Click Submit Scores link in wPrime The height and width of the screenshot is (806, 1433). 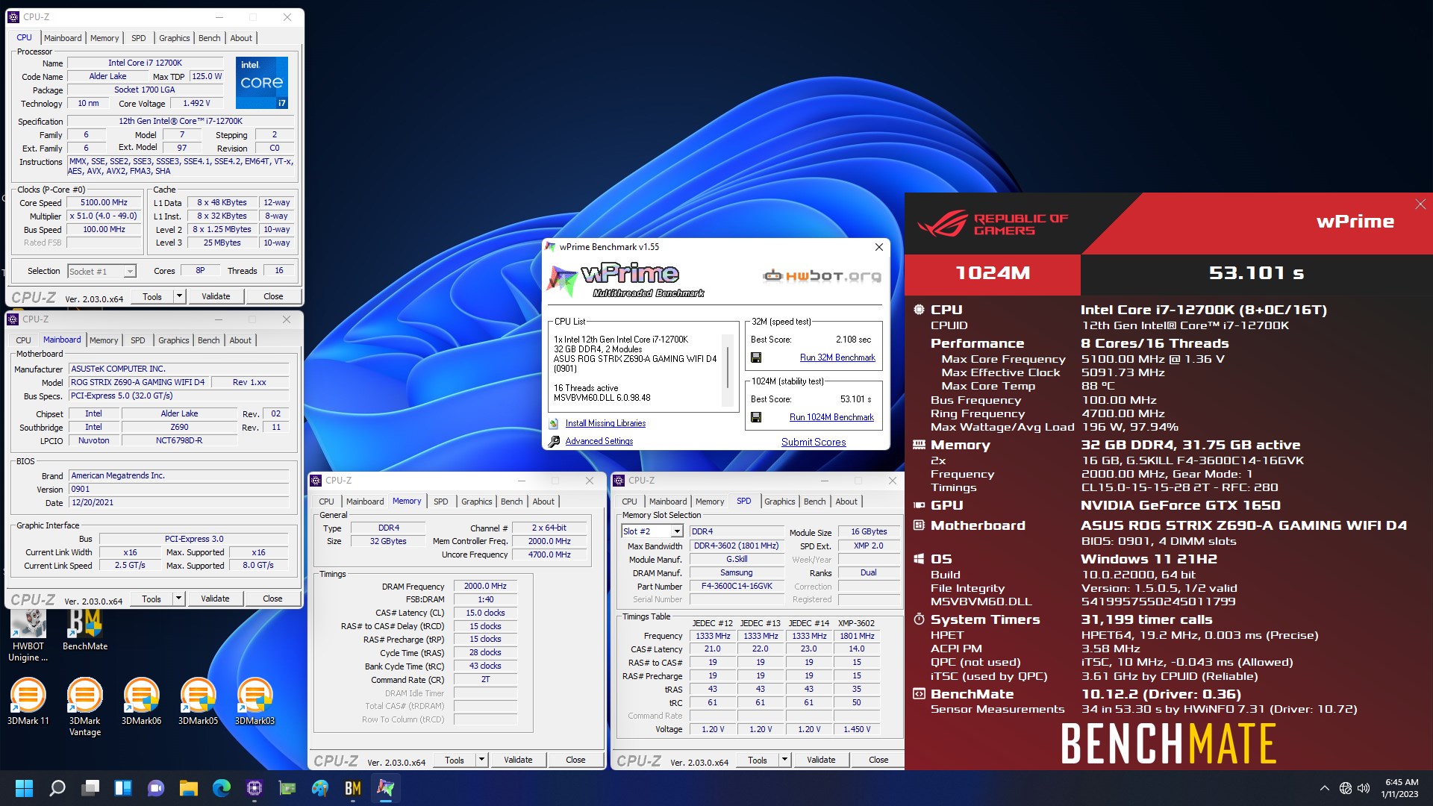pyautogui.click(x=814, y=442)
